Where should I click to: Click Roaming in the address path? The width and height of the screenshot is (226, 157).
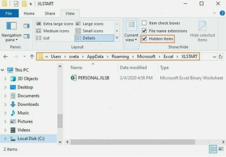tap(120, 56)
